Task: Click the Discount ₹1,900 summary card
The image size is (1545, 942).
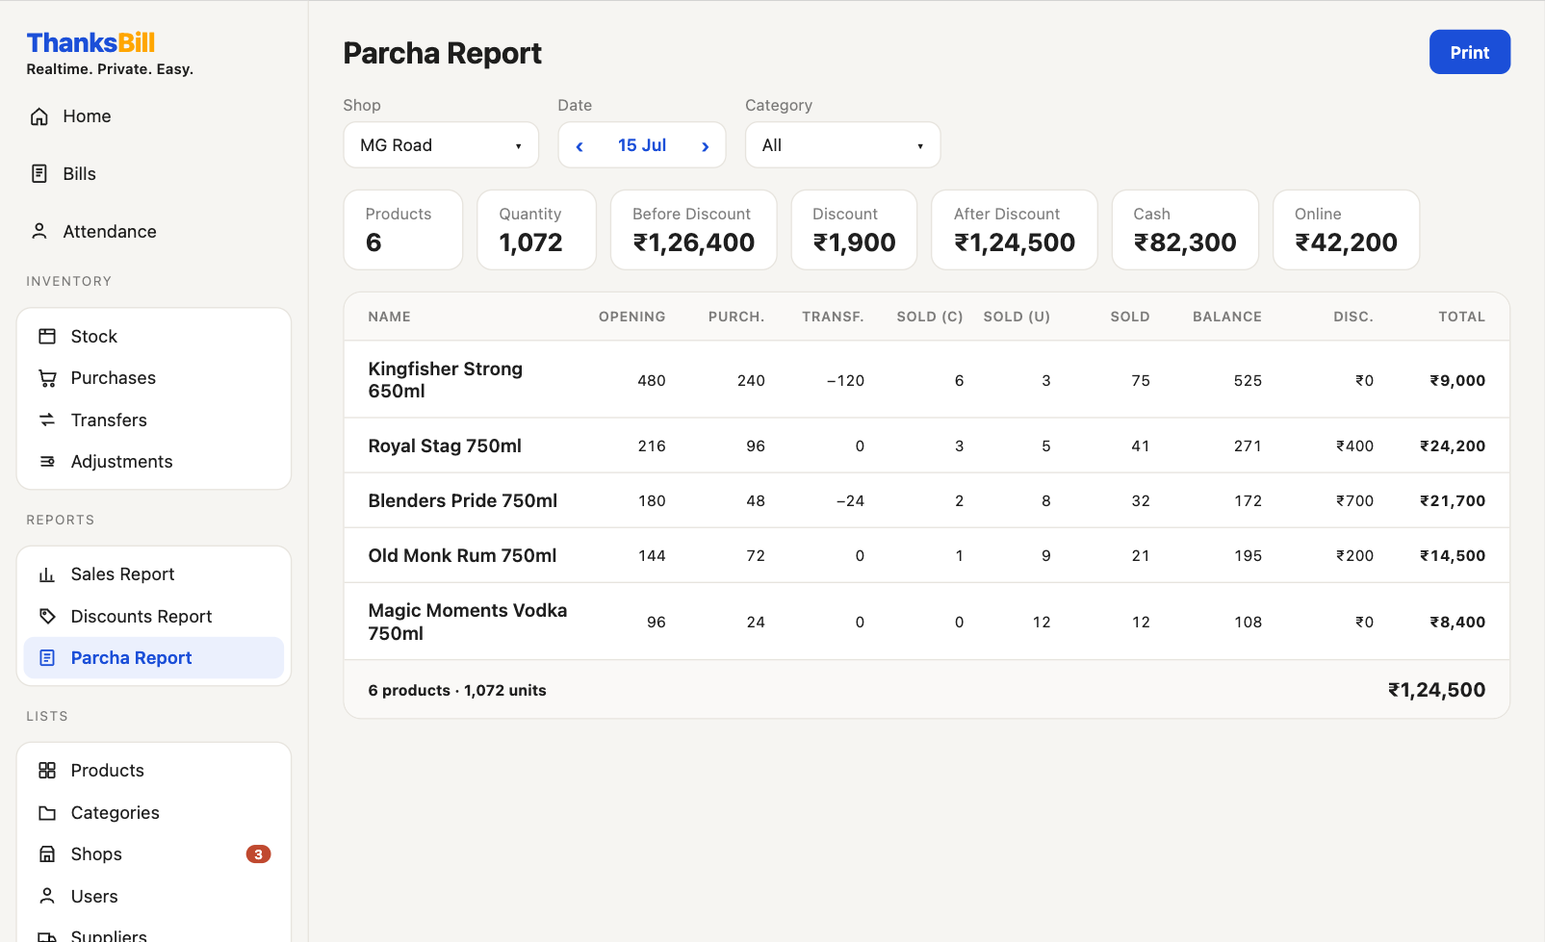Action: click(x=854, y=230)
